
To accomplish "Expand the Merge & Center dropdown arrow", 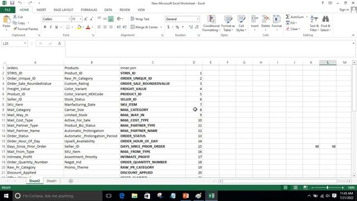I will (x=161, y=27).
